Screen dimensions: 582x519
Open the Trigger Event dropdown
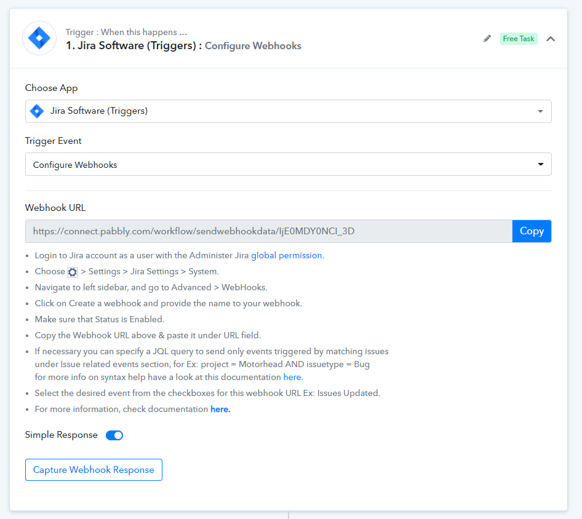(289, 164)
